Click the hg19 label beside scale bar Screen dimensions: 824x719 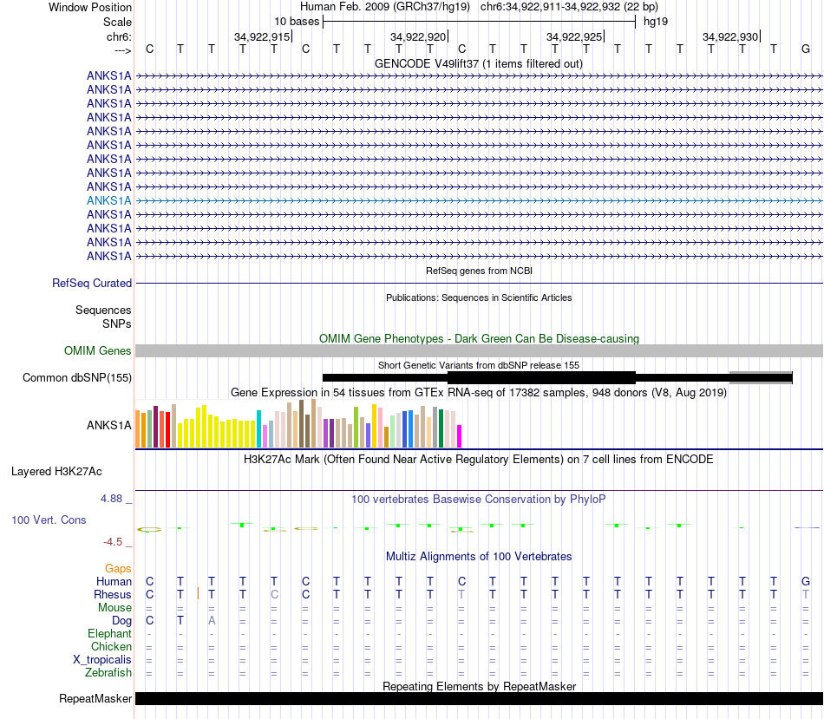[x=656, y=22]
